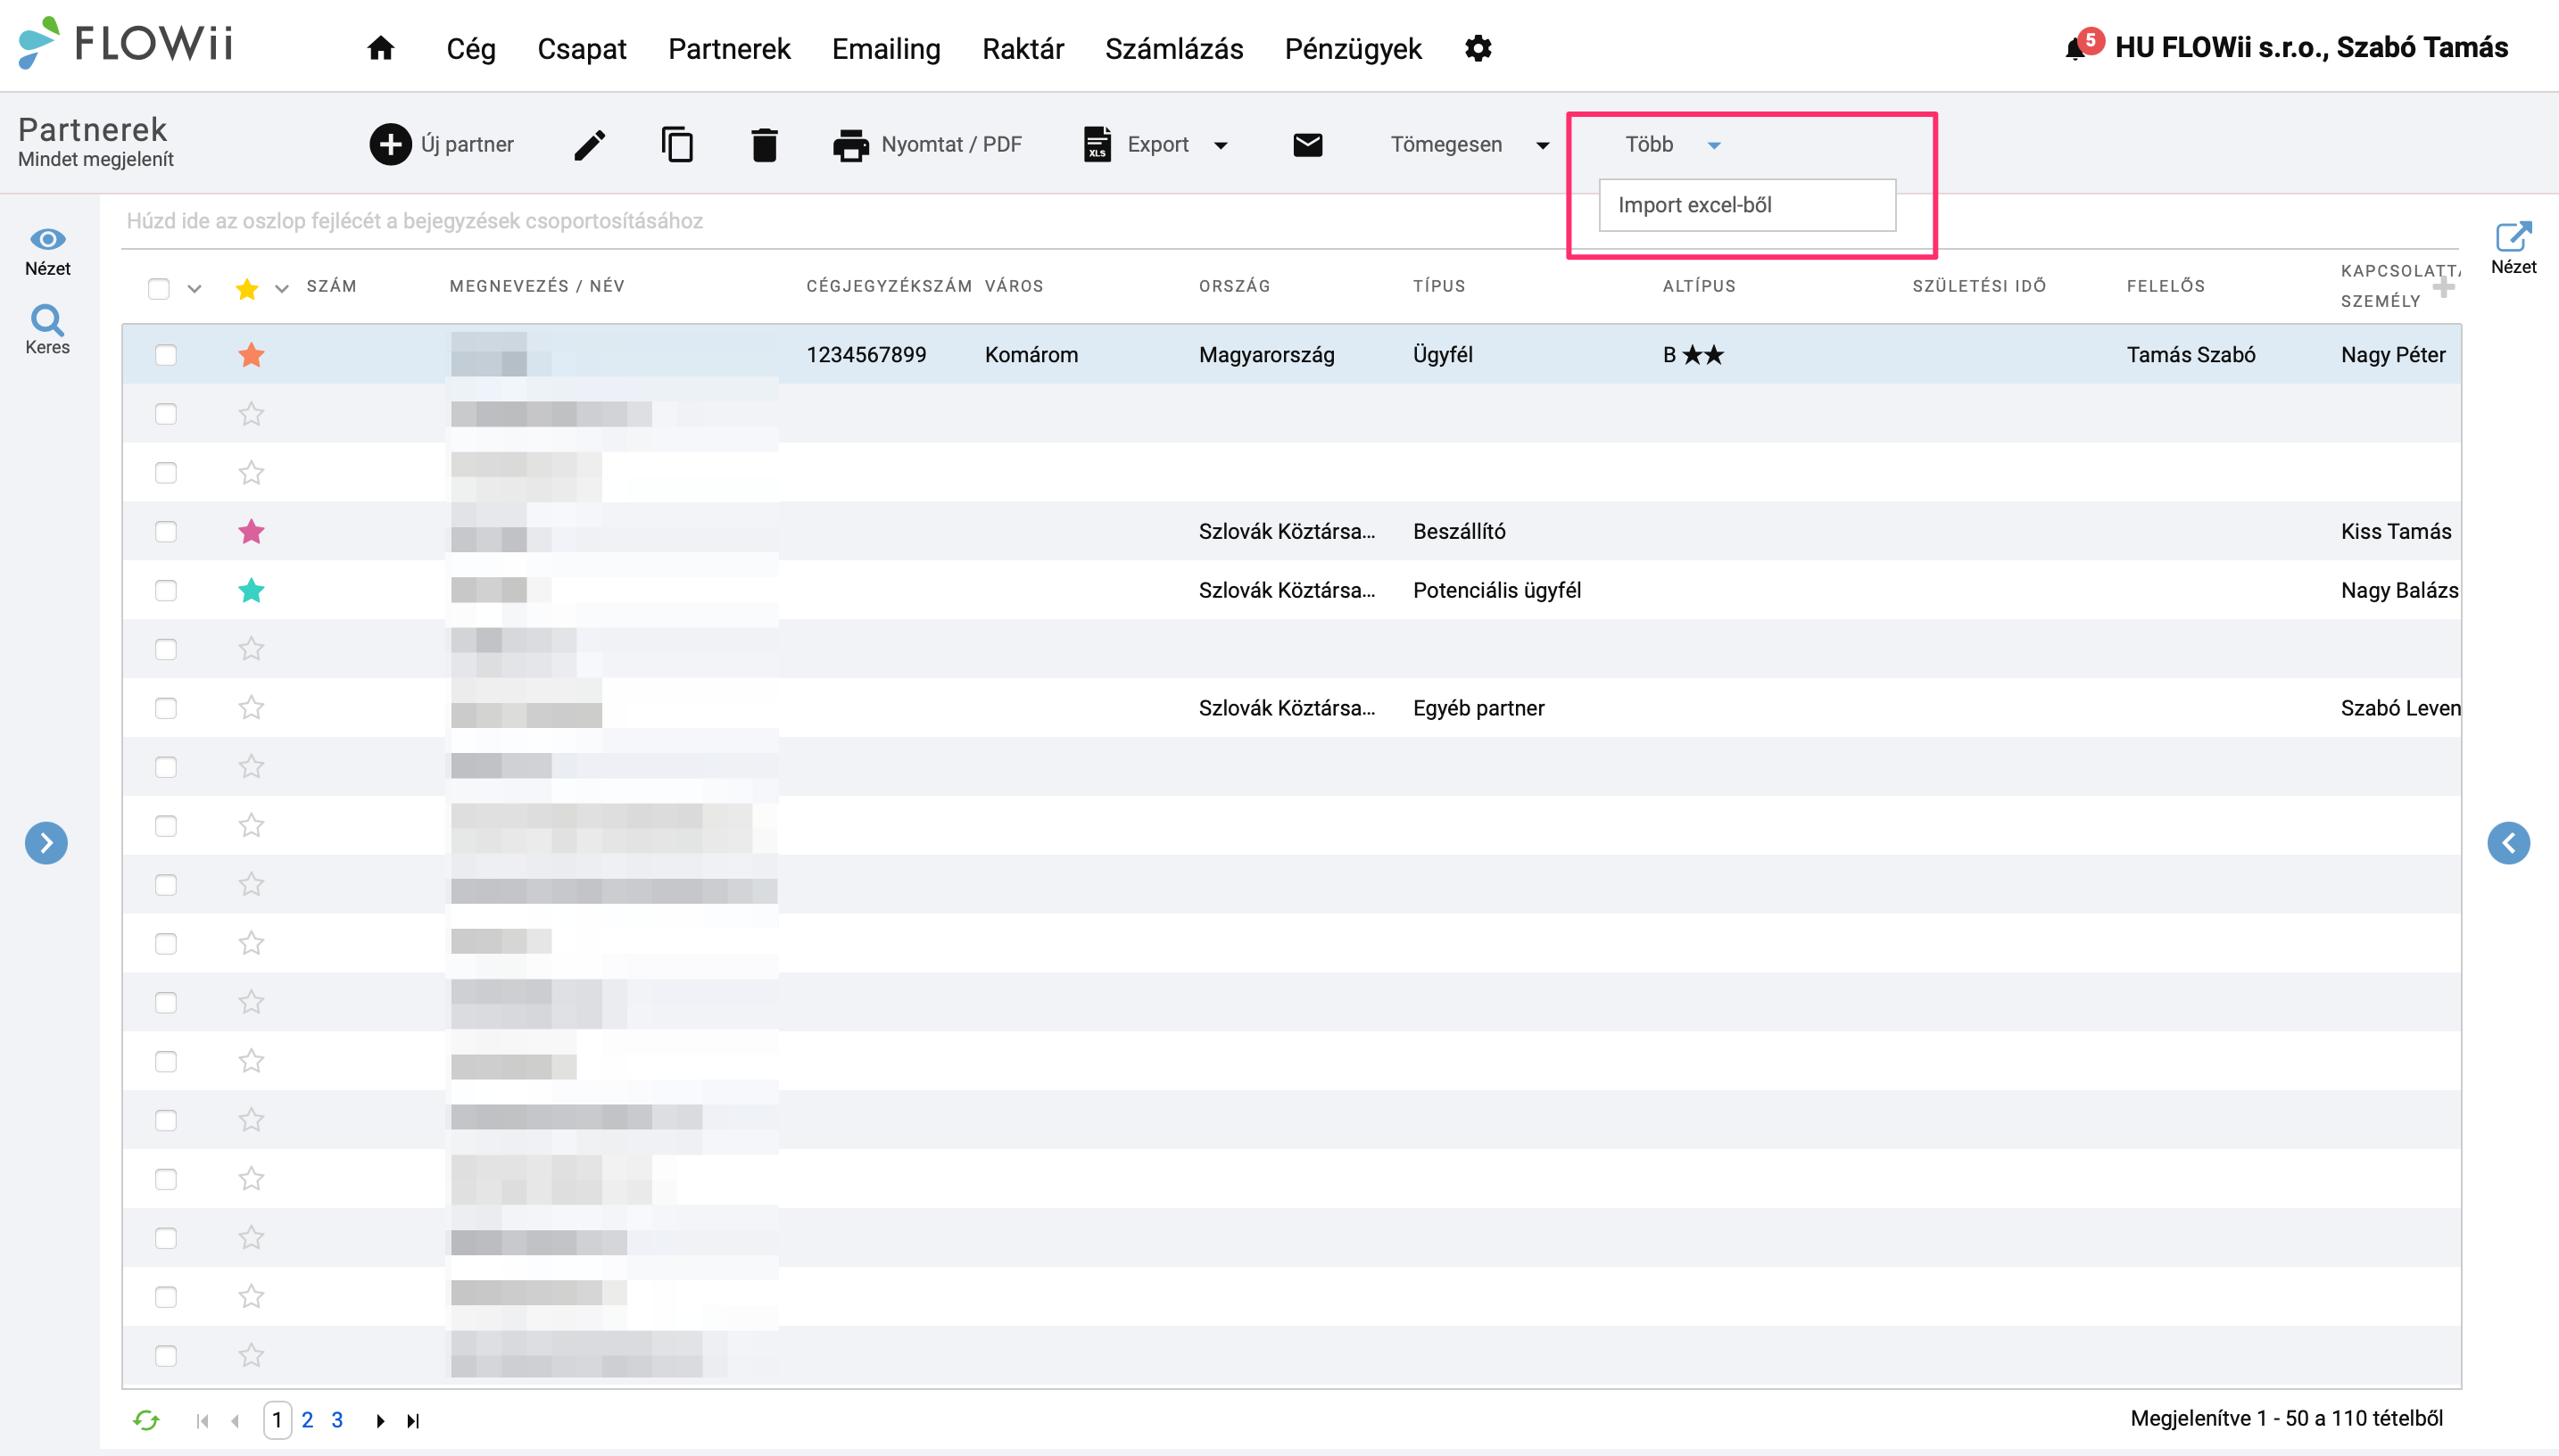Open user account HU FLOWii s.r.o., Szabó Tamás
This screenshot has height=1456, width=2559.
coord(2311,47)
